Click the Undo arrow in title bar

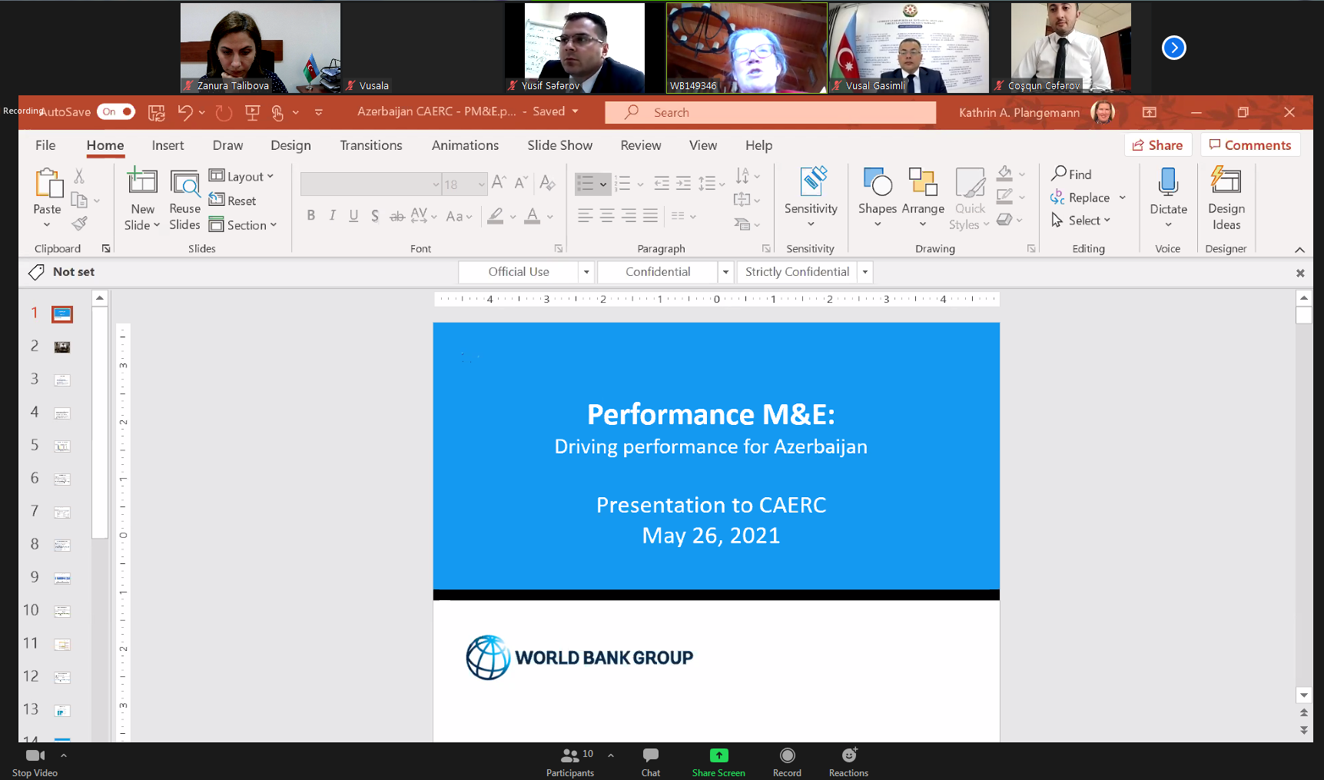[x=184, y=112]
